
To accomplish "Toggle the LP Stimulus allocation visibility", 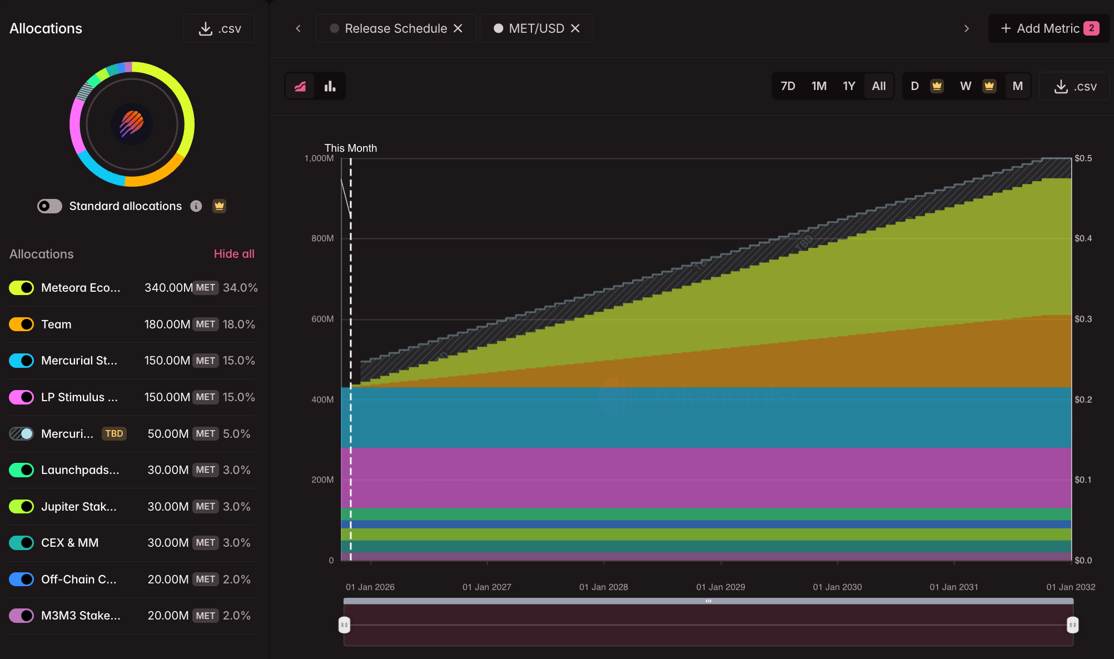I will pos(22,397).
